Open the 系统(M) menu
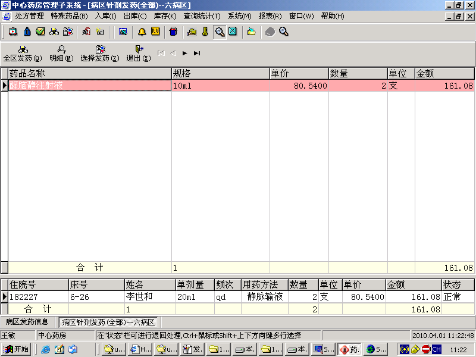Image resolution: width=476 pixels, height=357 pixels. click(x=240, y=16)
